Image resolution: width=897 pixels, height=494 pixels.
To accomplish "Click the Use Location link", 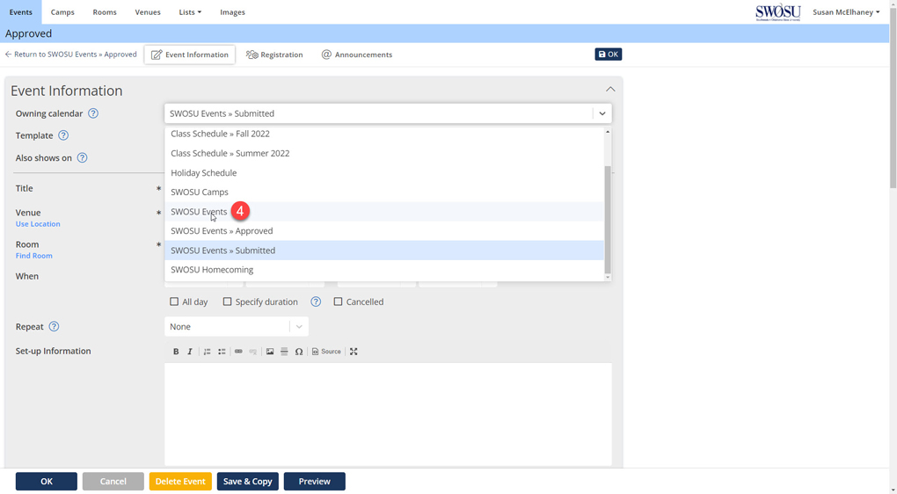I will click(x=38, y=224).
